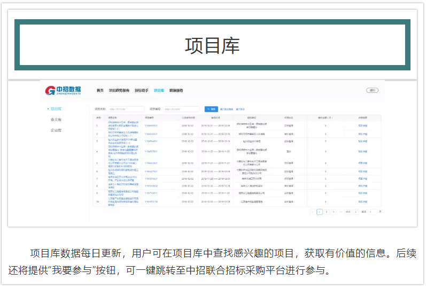Select 企业库 in the left sidebar

tap(56, 130)
